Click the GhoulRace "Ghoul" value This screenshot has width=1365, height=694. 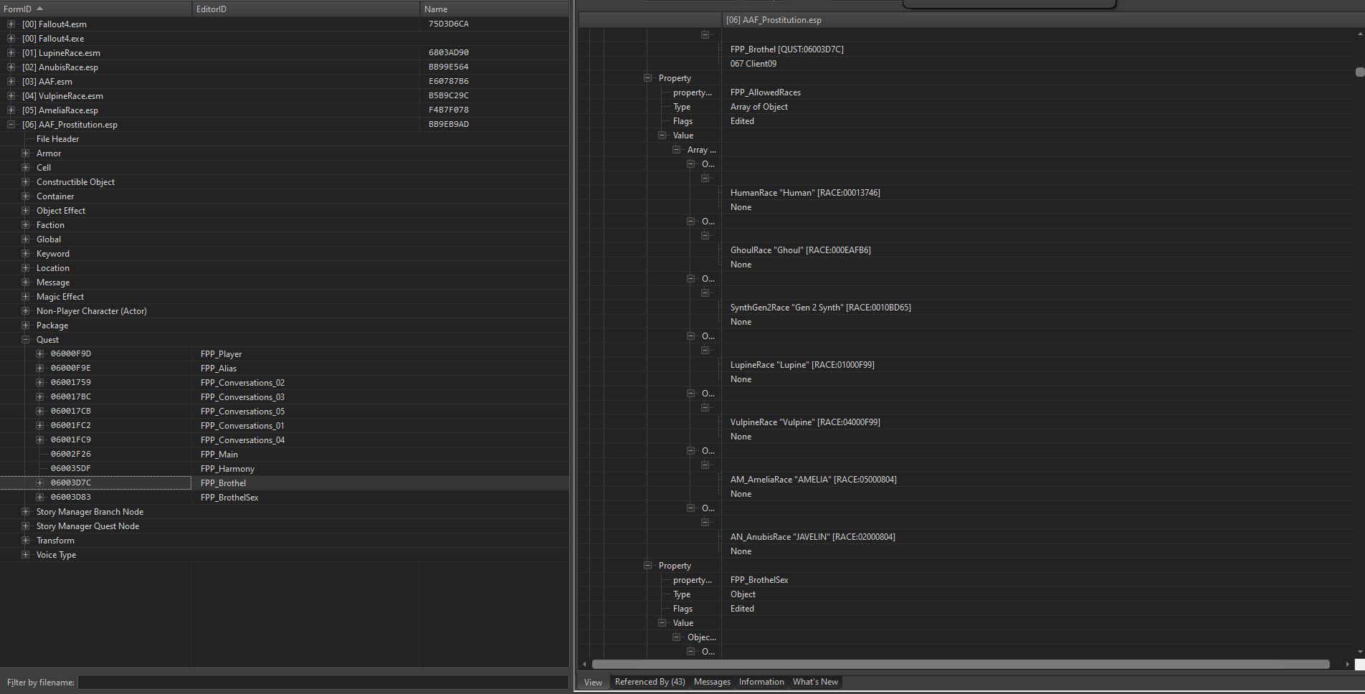pos(800,250)
